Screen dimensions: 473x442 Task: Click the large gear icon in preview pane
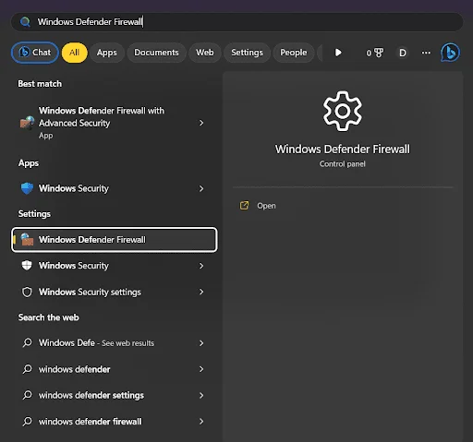pyautogui.click(x=343, y=111)
